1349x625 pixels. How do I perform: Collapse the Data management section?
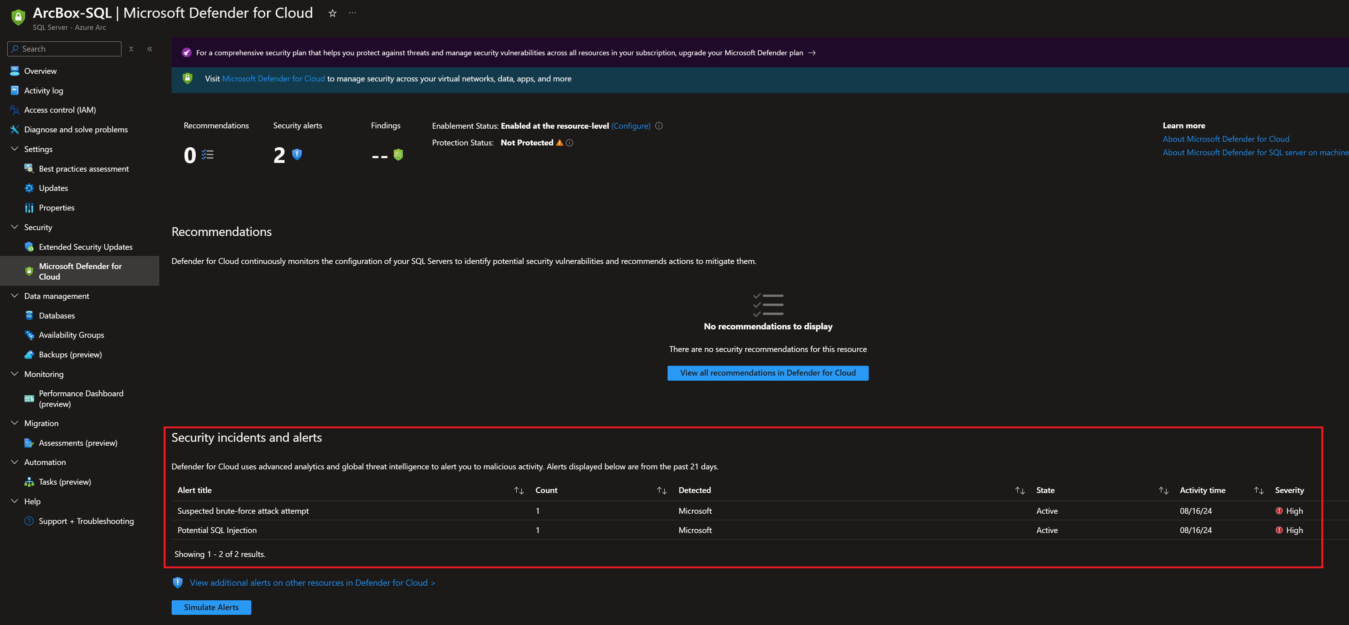15,296
